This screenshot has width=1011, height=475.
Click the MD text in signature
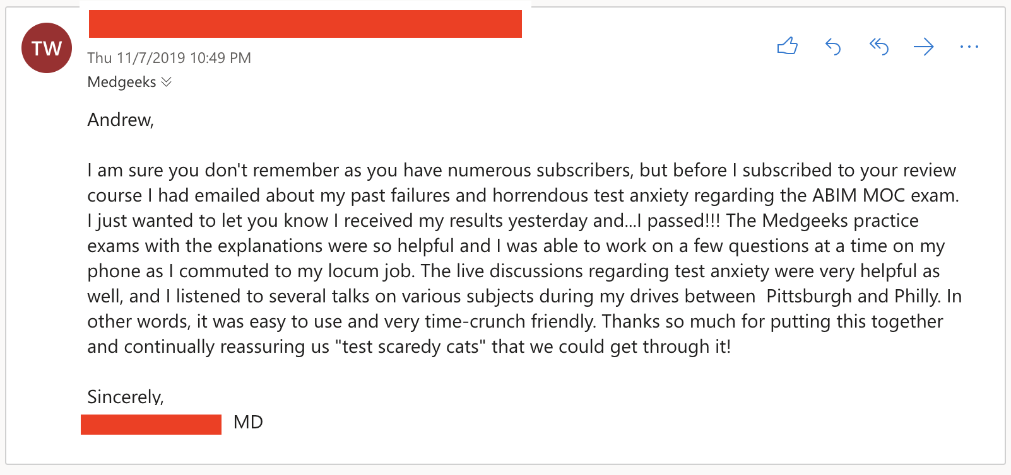pos(248,422)
